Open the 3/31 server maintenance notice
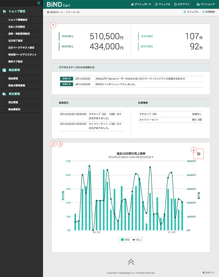The height and width of the screenshot is (277, 219). tap(140, 79)
